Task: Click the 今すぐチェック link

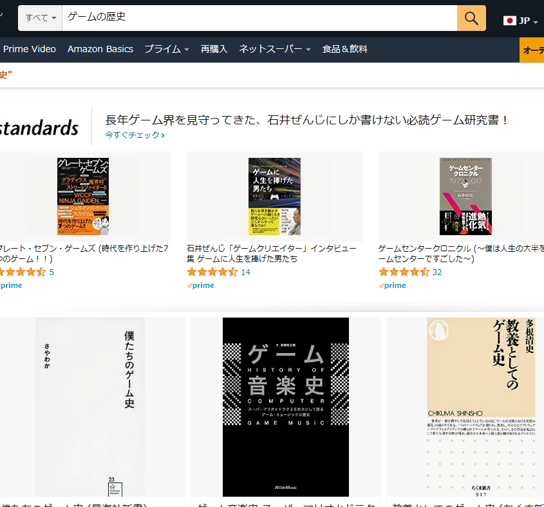Action: tap(135, 135)
